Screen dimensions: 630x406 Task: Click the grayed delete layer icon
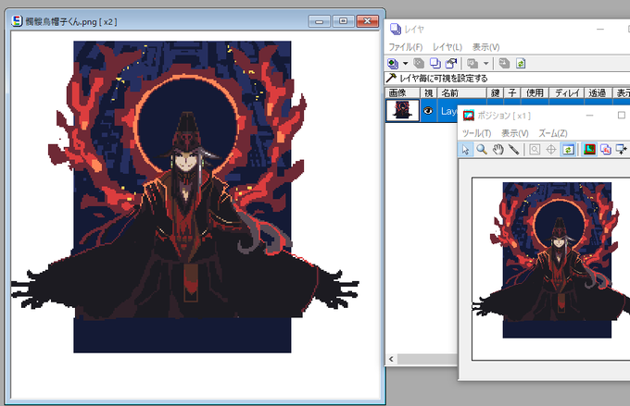419,64
